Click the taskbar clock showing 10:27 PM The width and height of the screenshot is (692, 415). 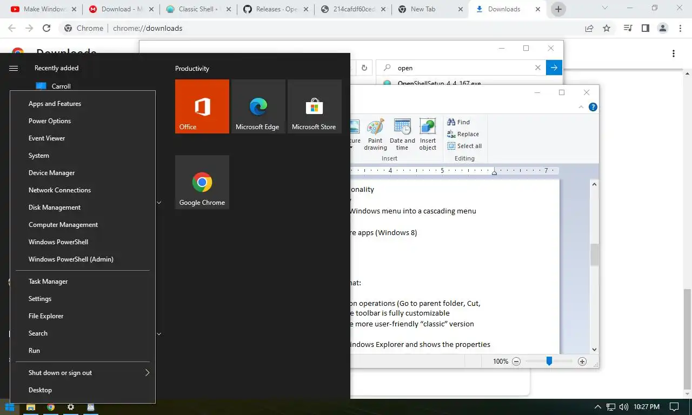tap(647, 407)
